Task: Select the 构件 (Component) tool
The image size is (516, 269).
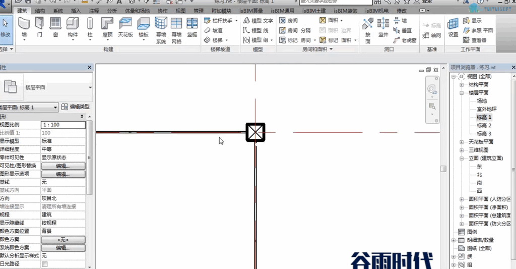Action: coord(73,28)
